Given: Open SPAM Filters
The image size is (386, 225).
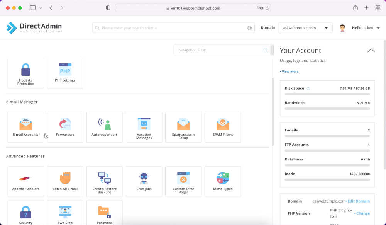Looking at the screenshot, I should pyautogui.click(x=223, y=127).
